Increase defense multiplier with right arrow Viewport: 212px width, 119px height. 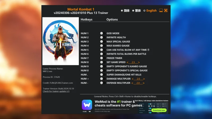144,83
